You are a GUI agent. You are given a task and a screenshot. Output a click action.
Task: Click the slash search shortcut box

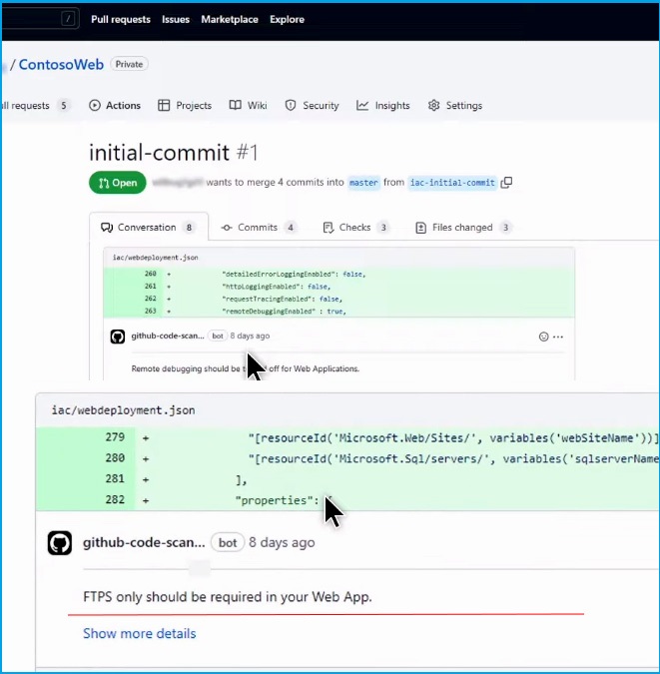(68, 19)
